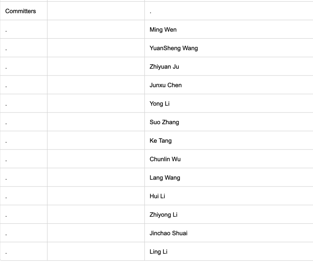Select the empty cell right of Committers
Screen dimensions: 313x262
click(96, 11)
